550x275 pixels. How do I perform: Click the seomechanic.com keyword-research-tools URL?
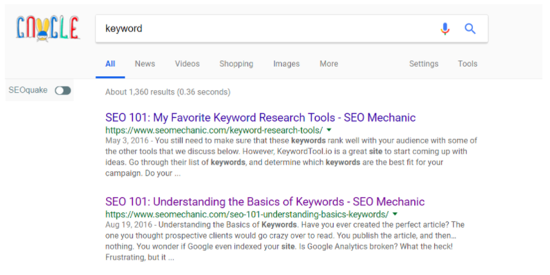pos(214,130)
